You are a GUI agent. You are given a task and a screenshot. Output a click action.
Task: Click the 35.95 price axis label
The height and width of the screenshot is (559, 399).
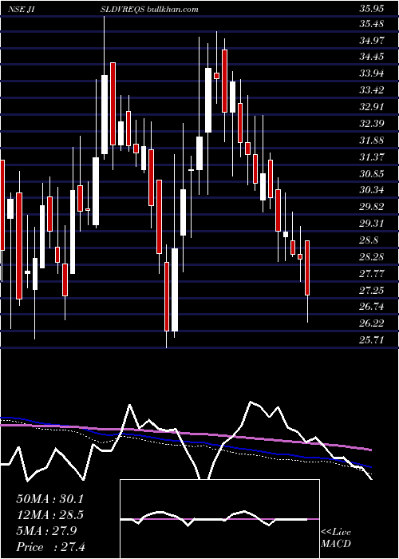pos(371,9)
